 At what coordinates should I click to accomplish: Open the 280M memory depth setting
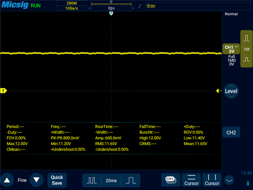(x=72, y=3)
